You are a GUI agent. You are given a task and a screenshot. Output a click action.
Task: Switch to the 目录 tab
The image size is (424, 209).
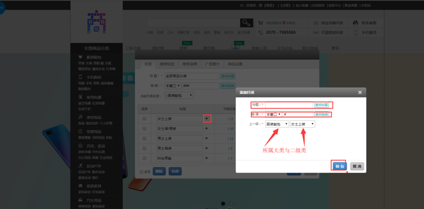click(x=148, y=64)
